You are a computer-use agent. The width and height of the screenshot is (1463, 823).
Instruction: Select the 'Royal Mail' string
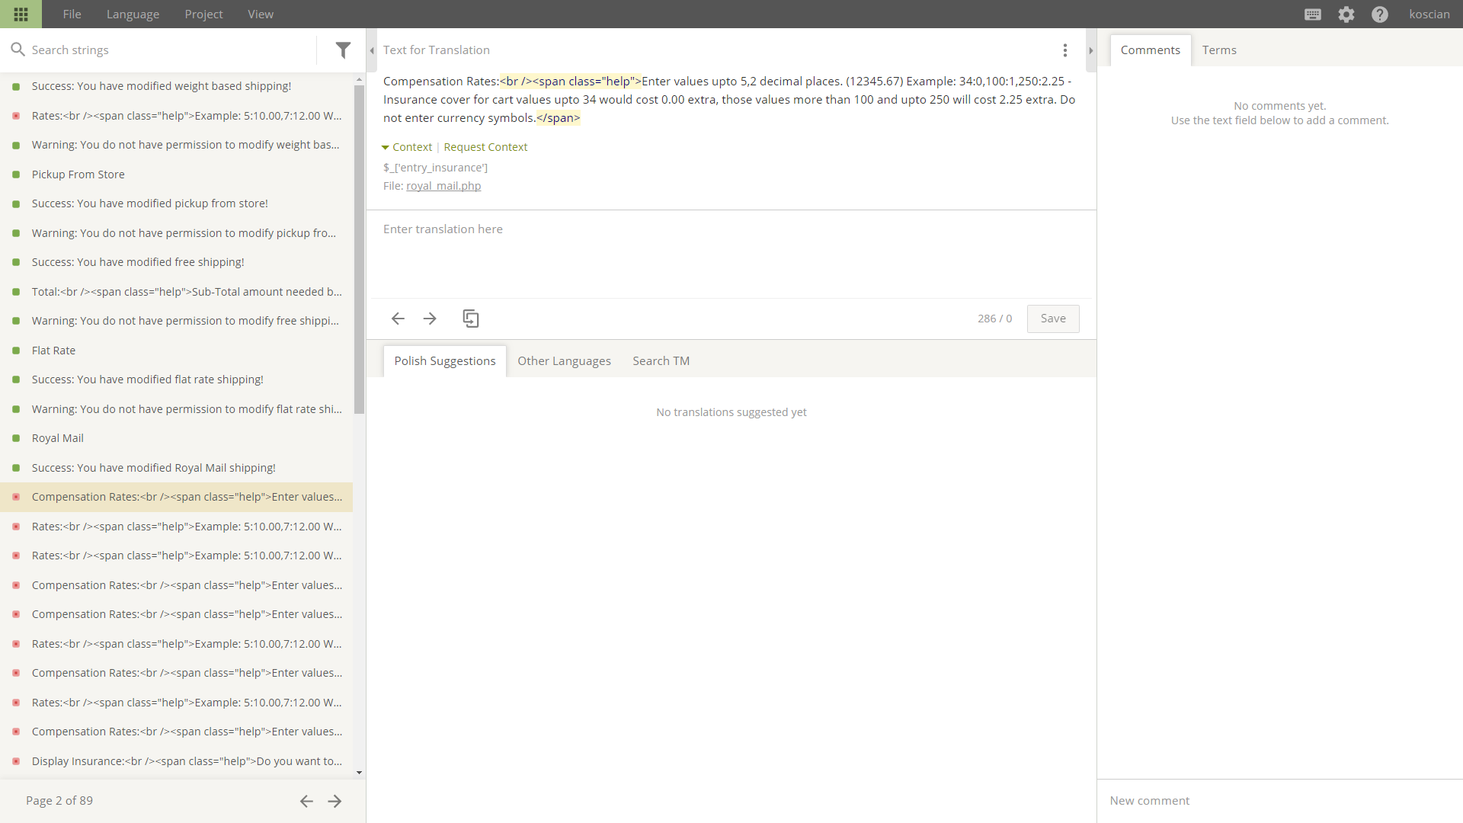(176, 438)
